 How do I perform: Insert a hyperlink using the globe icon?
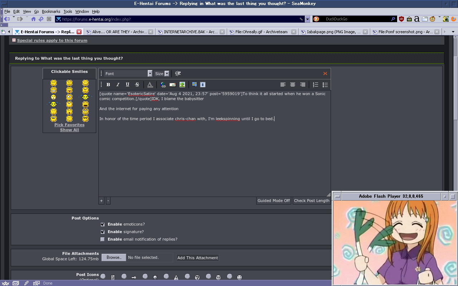tap(163, 85)
